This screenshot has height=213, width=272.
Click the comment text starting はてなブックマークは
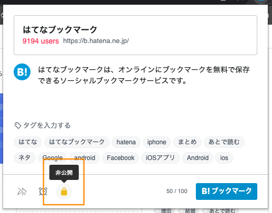pos(144,75)
